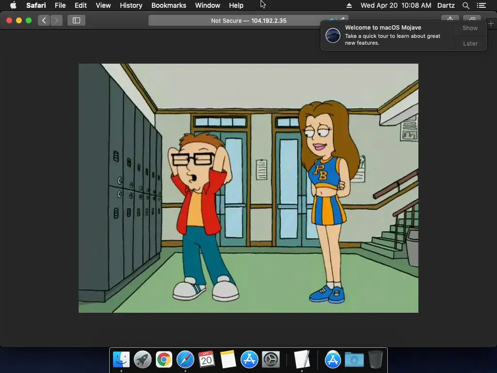Open the View menu

pyautogui.click(x=103, y=5)
